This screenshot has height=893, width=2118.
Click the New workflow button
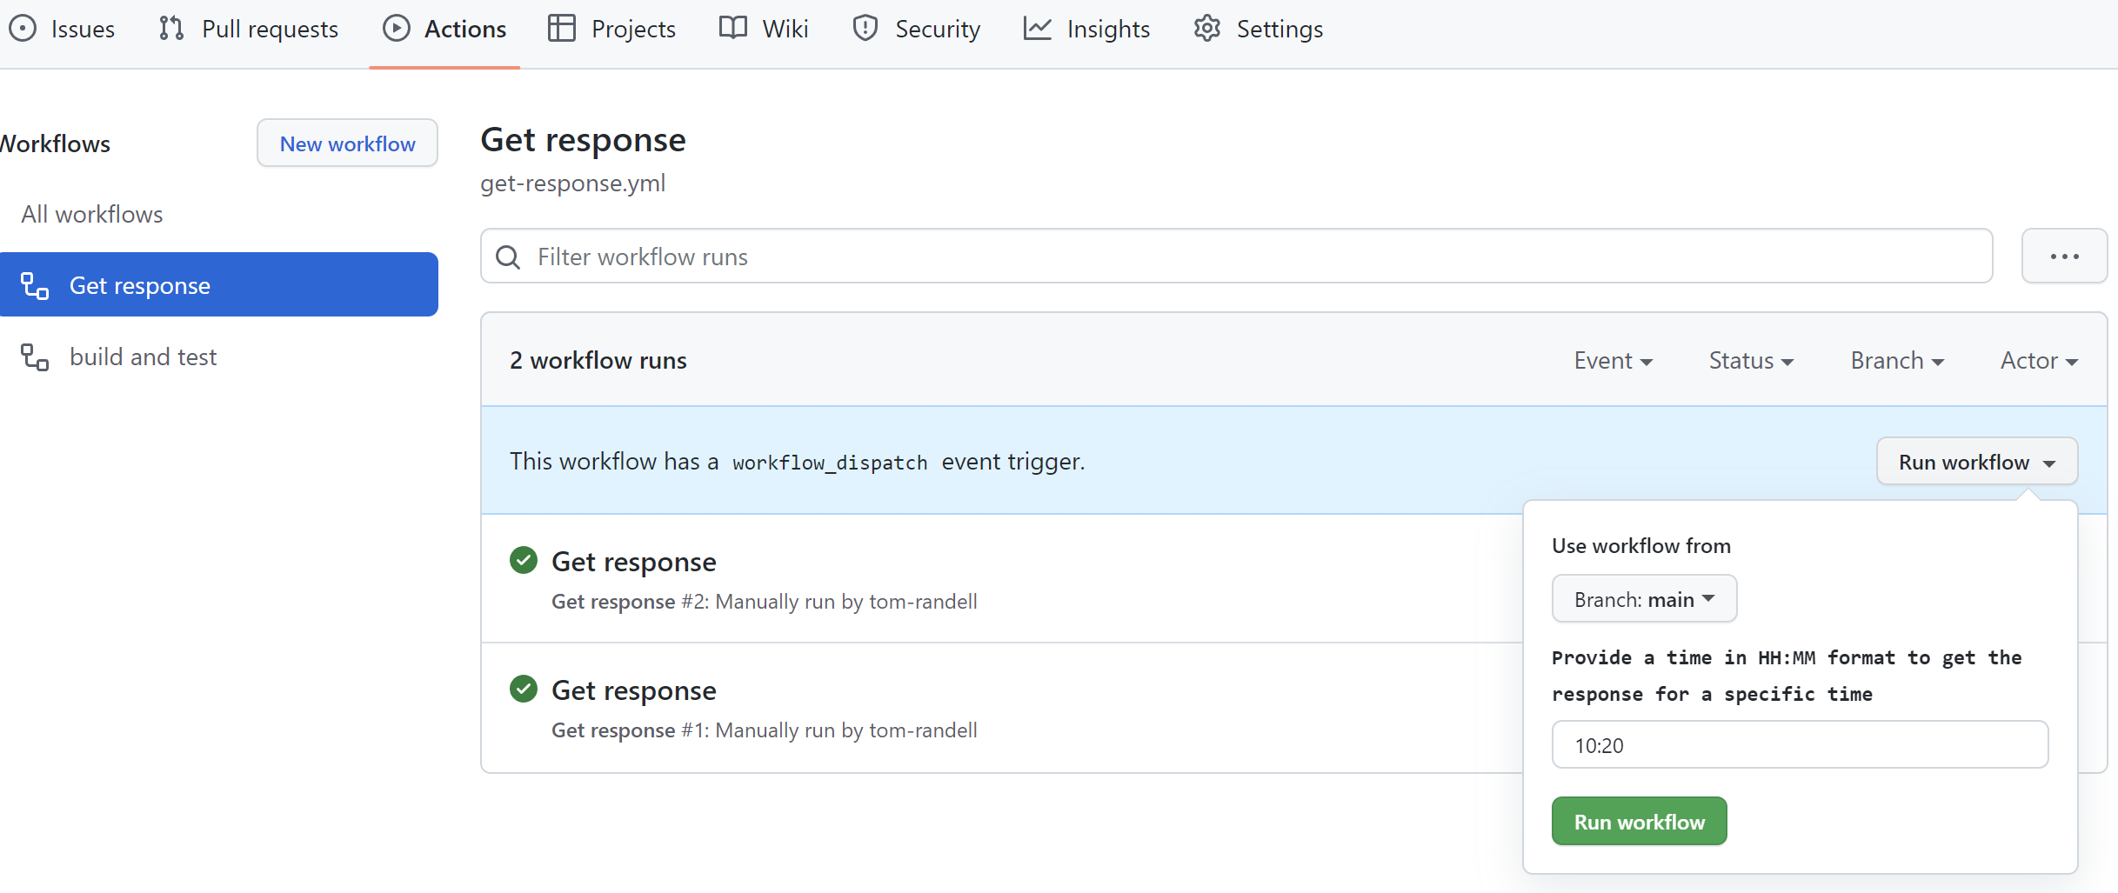point(346,143)
